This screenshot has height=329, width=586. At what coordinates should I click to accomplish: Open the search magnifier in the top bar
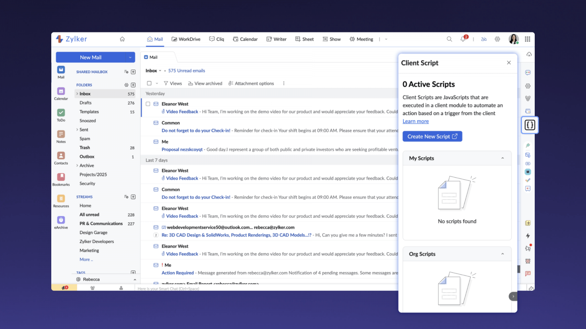(x=449, y=39)
